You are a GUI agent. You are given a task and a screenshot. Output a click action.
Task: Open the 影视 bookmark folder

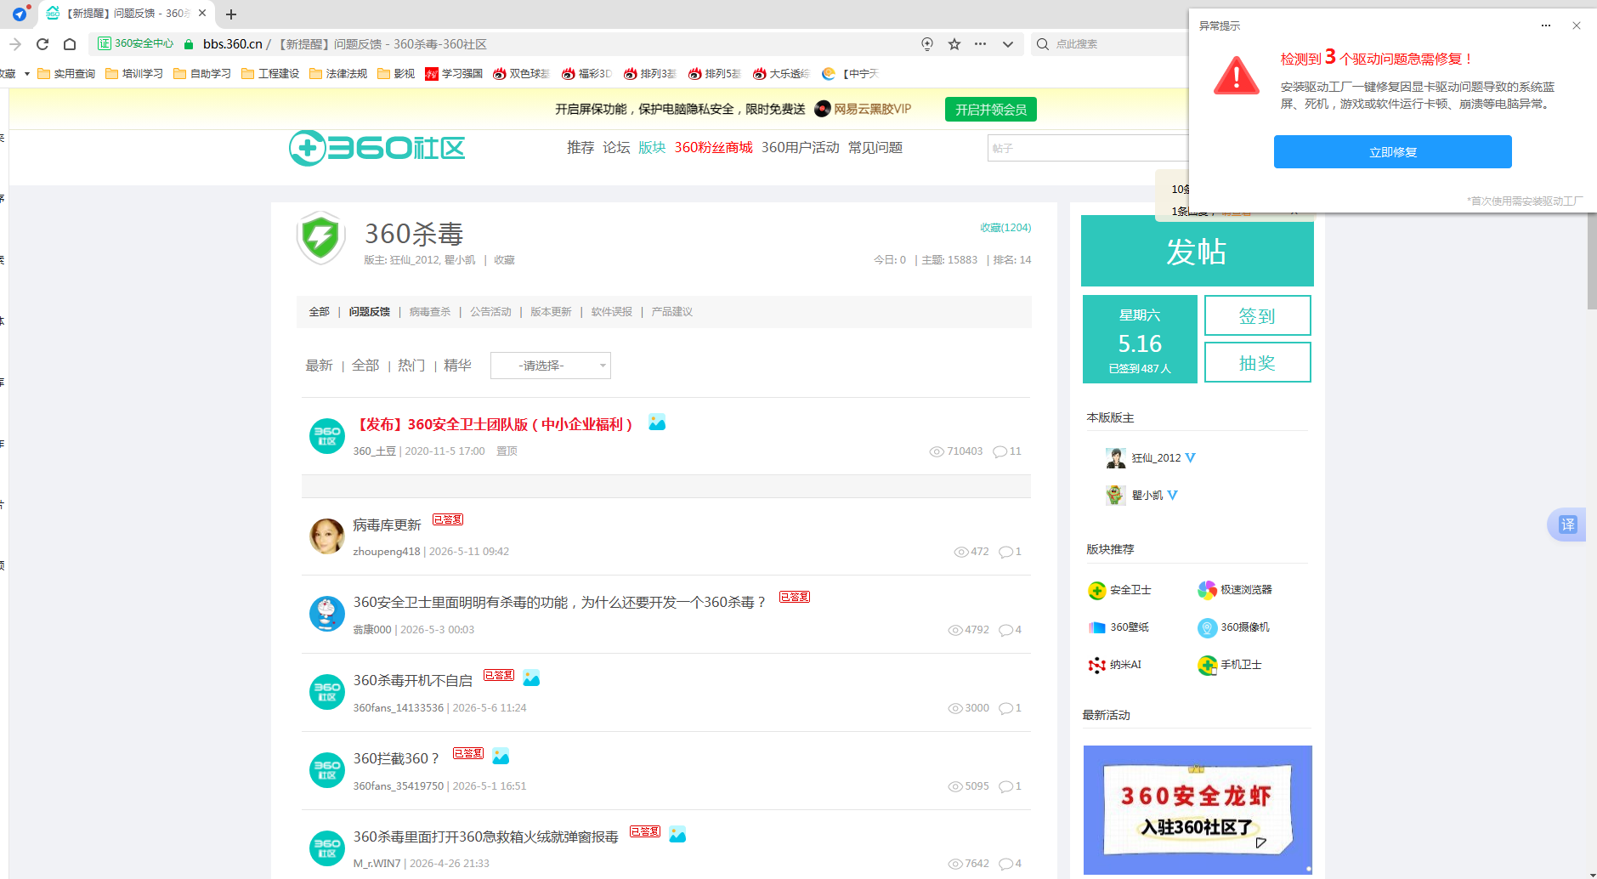(x=396, y=74)
